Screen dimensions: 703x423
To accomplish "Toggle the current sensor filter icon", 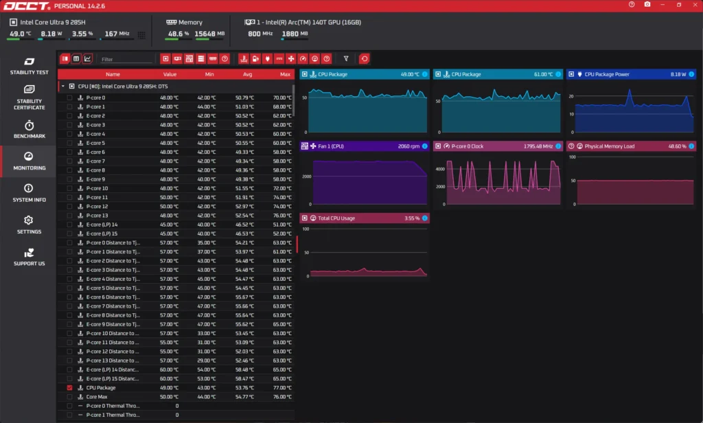I will point(279,59).
